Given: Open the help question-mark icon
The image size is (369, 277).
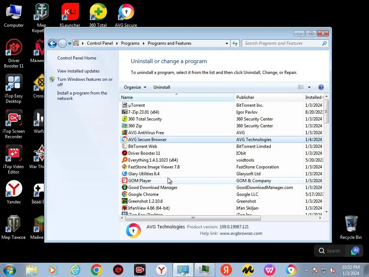Looking at the screenshot, I should pyautogui.click(x=321, y=87).
